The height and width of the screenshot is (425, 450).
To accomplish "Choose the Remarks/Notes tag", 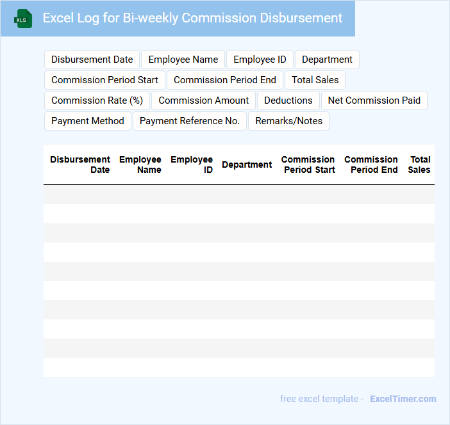I will pyautogui.click(x=288, y=121).
